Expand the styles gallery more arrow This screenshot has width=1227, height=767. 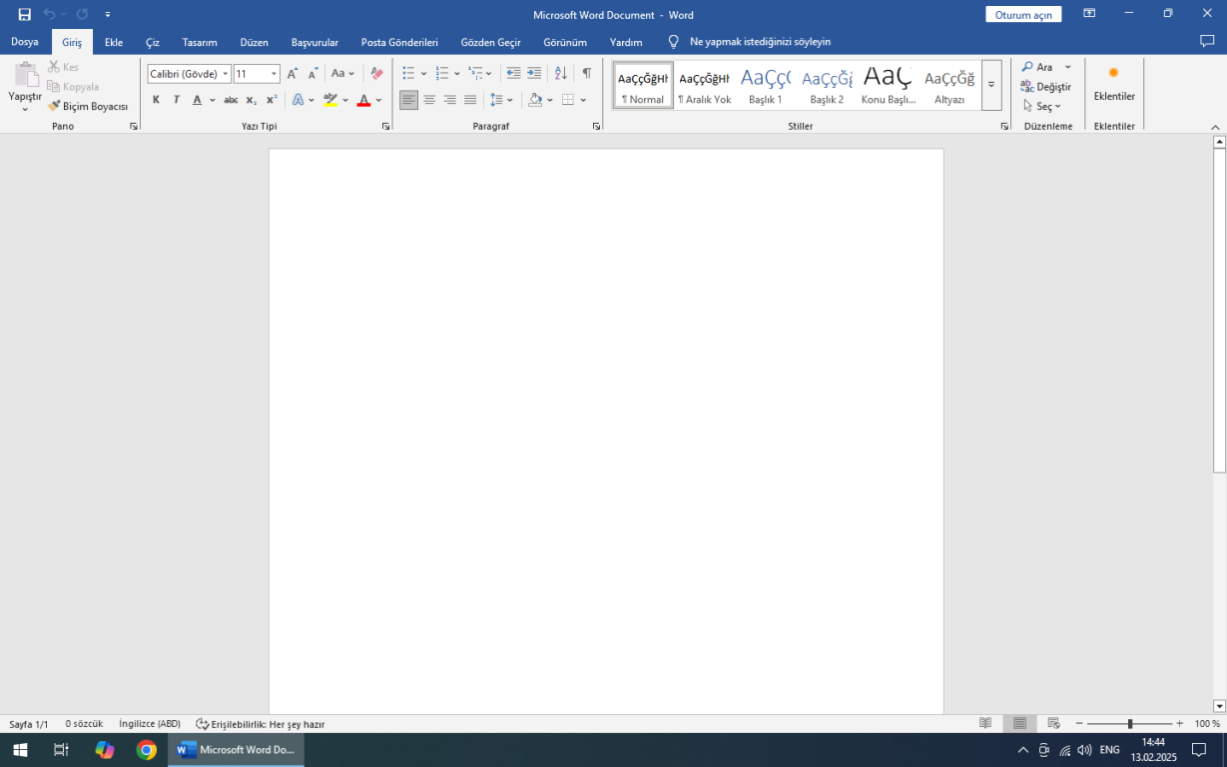[x=991, y=85]
